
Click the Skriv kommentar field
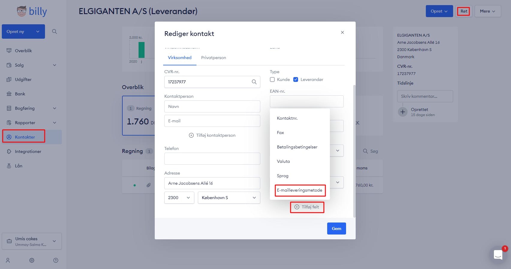pos(425,96)
